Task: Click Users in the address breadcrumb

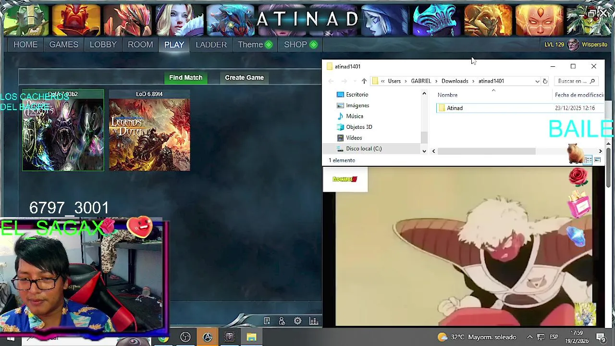Action: click(x=394, y=81)
